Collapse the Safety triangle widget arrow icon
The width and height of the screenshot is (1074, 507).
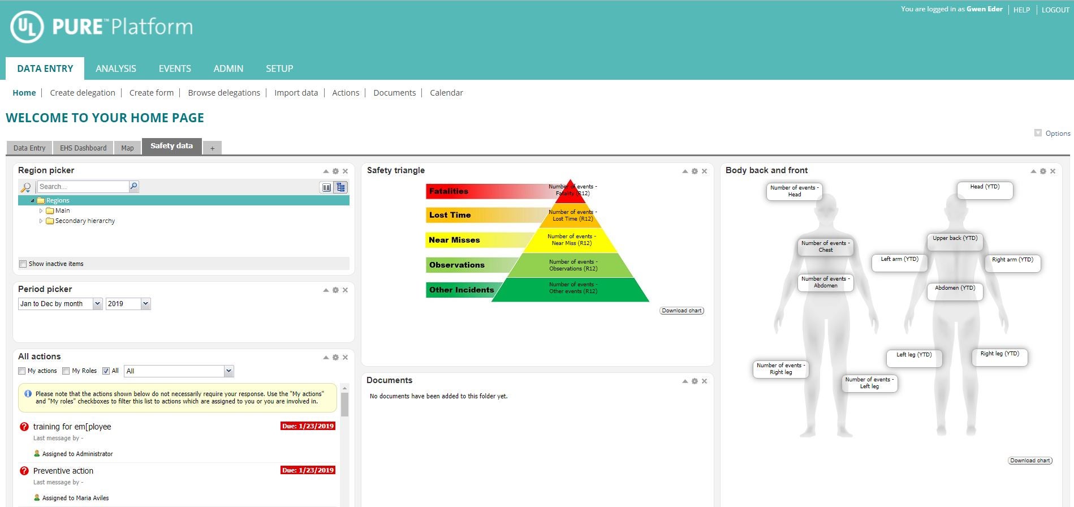pos(685,171)
